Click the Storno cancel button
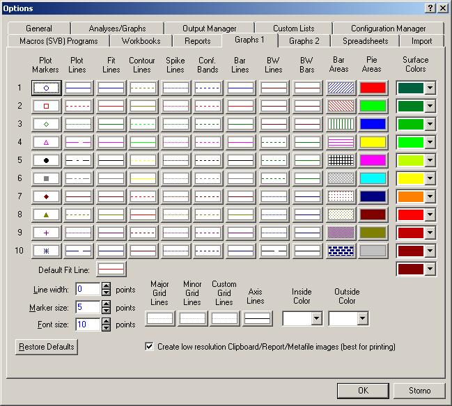Screen dimensions: 452x406 click(419, 391)
